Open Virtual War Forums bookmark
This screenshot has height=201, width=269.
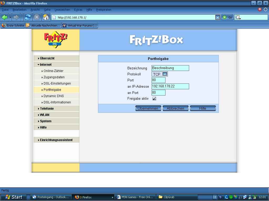pos(80,26)
